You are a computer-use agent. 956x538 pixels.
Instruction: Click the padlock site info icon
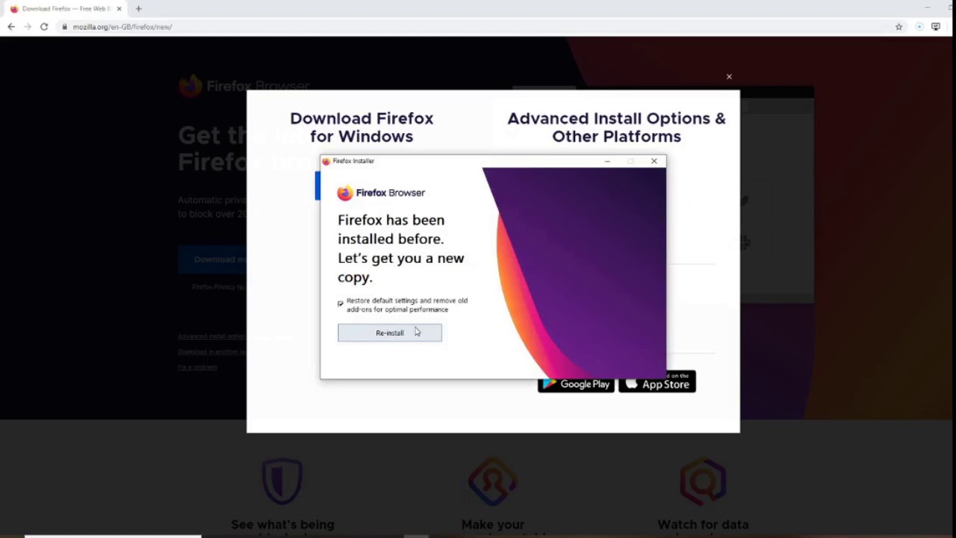tap(65, 27)
